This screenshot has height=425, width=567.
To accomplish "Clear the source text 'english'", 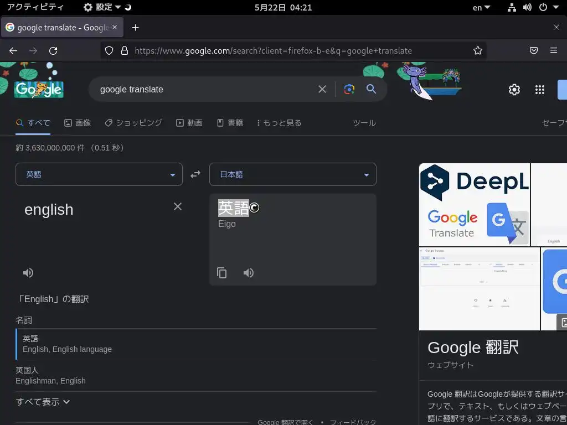I will tap(178, 206).
